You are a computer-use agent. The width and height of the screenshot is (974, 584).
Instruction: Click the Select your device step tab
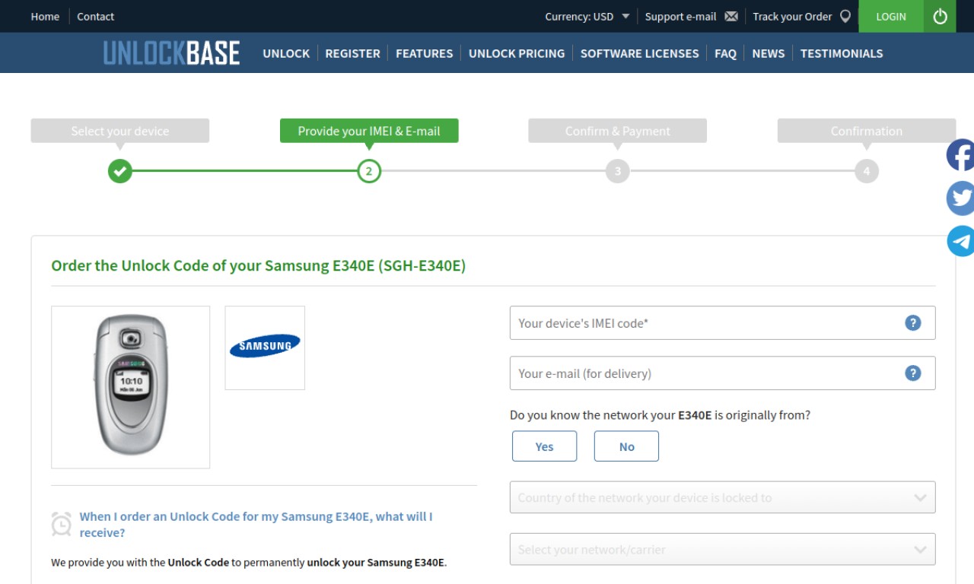[x=120, y=131]
